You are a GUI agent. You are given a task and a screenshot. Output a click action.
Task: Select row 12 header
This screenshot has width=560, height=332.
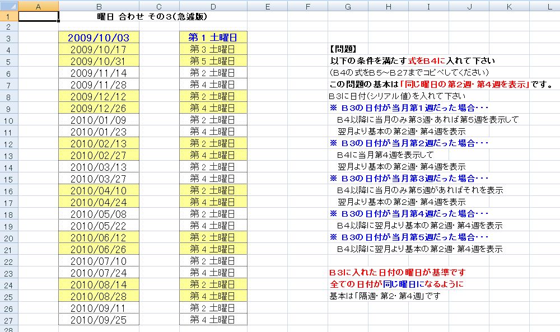tap(9, 144)
